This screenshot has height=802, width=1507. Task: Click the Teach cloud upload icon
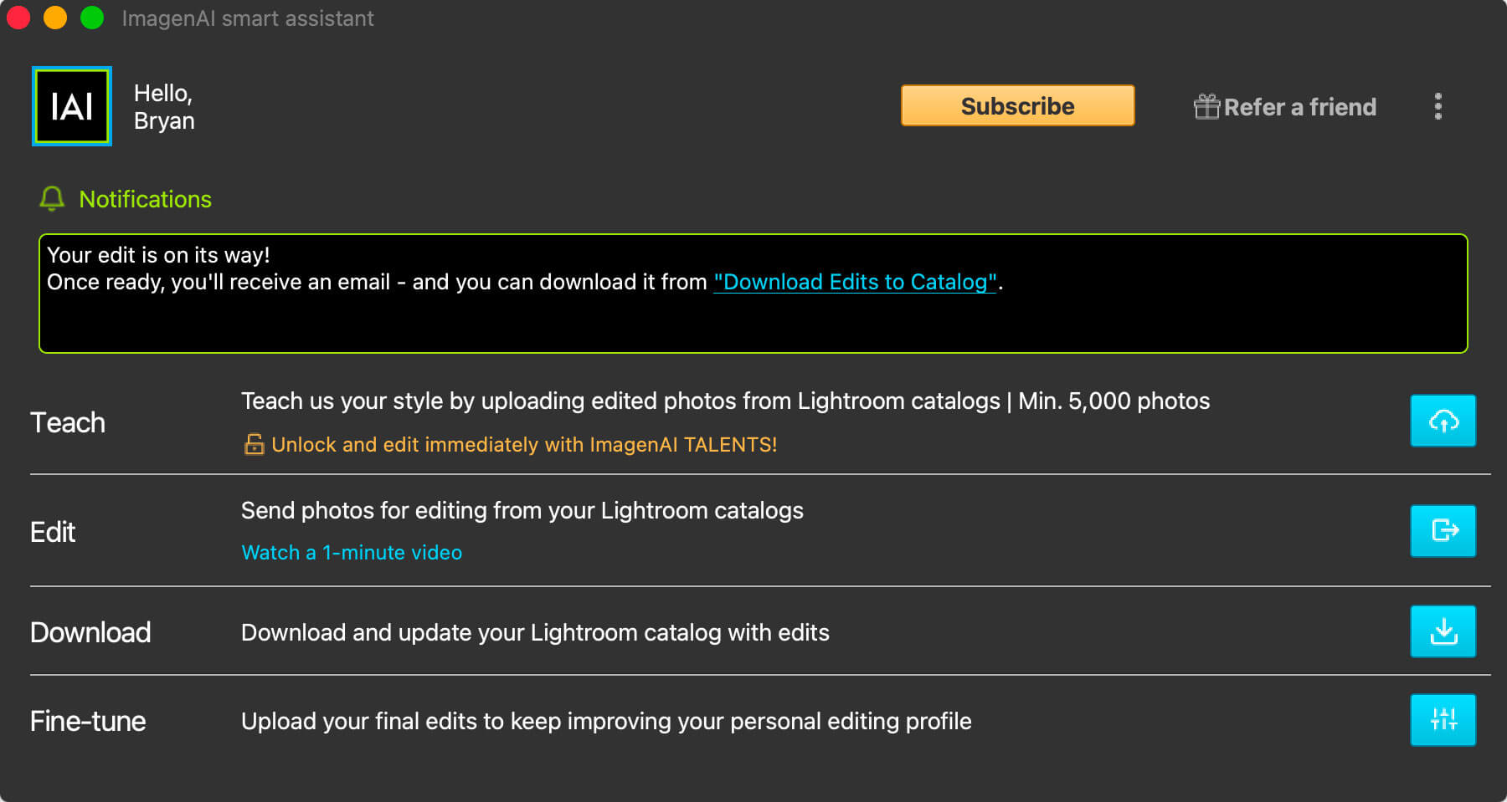[x=1443, y=421]
